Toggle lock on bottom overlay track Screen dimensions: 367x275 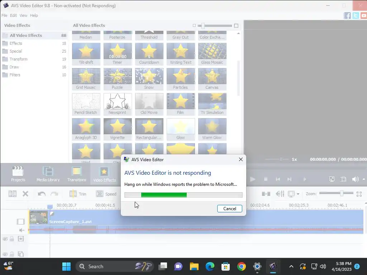(12, 254)
